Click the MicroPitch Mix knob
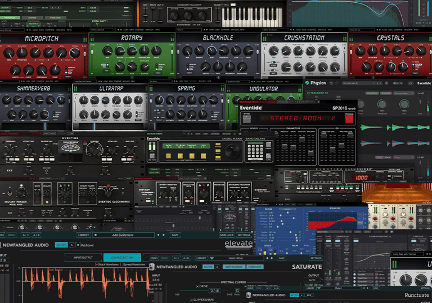432x303 pixels. click(9, 53)
